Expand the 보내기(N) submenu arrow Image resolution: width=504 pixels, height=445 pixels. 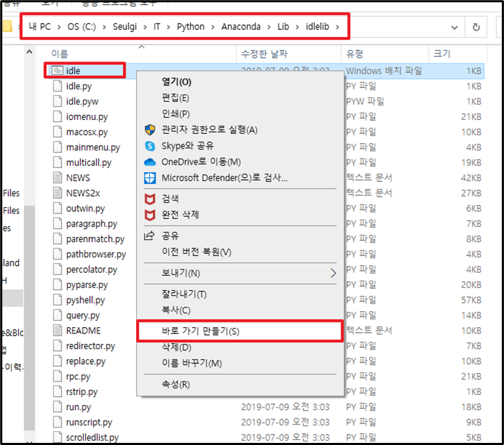click(333, 273)
